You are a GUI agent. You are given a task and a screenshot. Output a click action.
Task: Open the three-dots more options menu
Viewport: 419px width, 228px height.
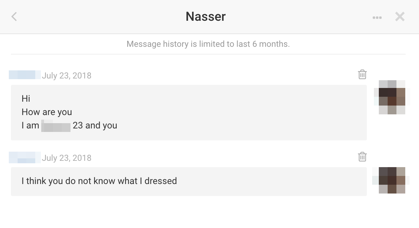click(x=377, y=18)
